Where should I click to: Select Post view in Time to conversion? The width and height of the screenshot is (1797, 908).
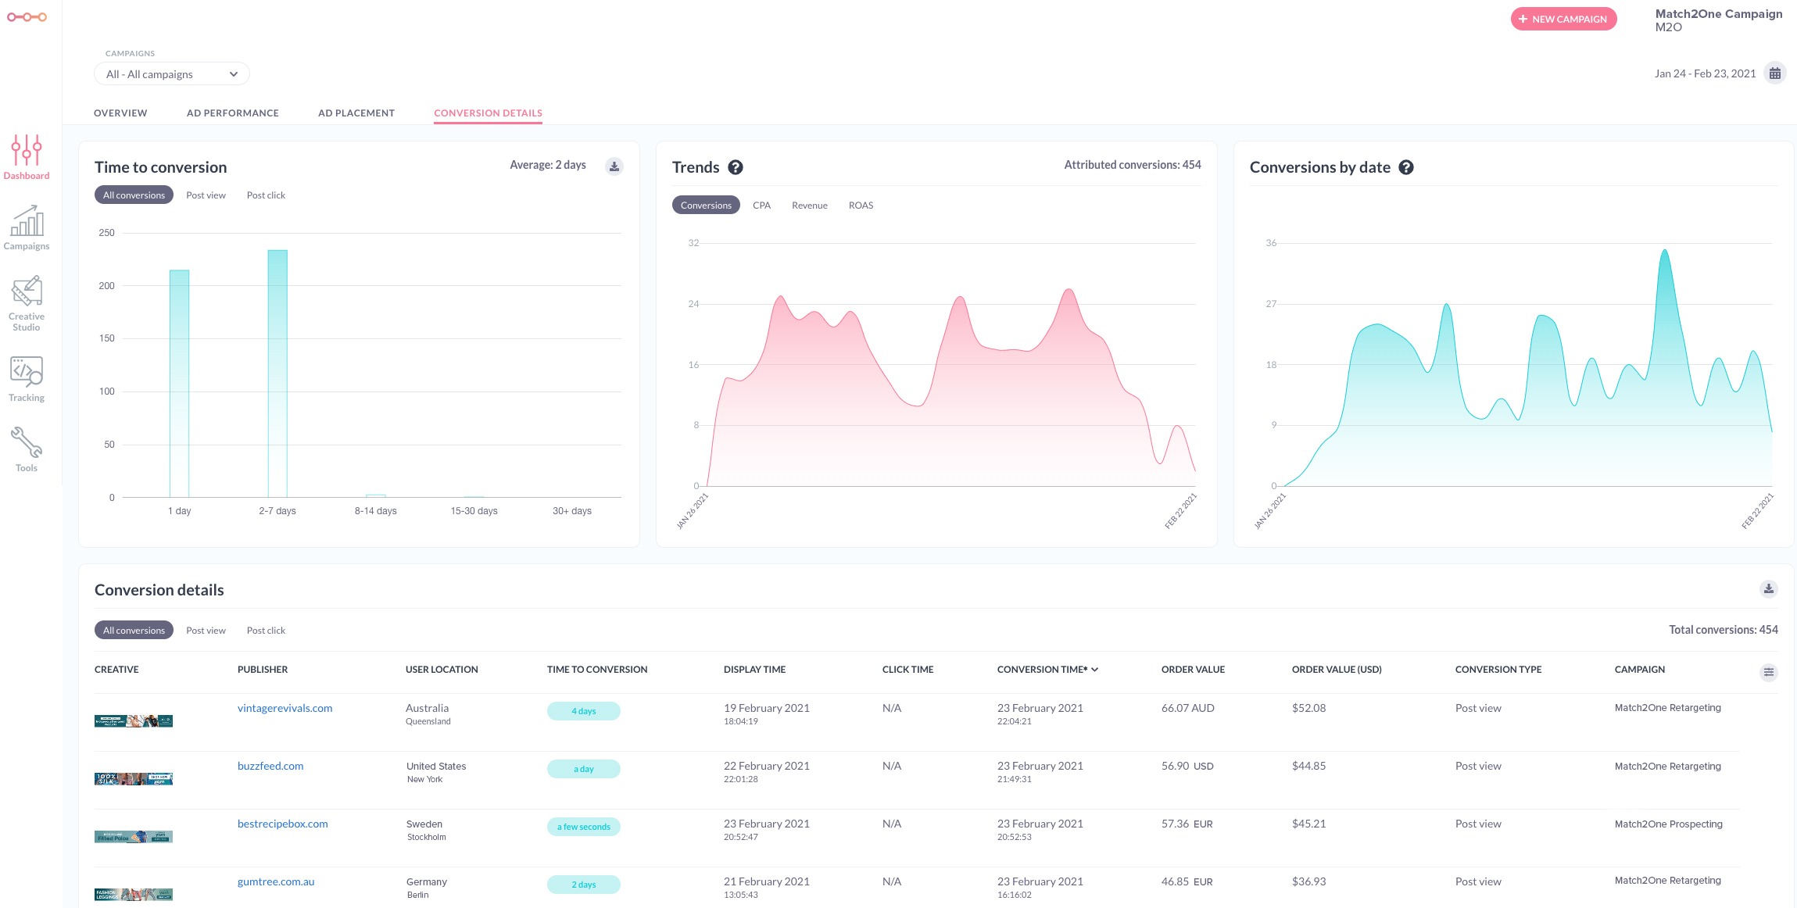tap(206, 195)
